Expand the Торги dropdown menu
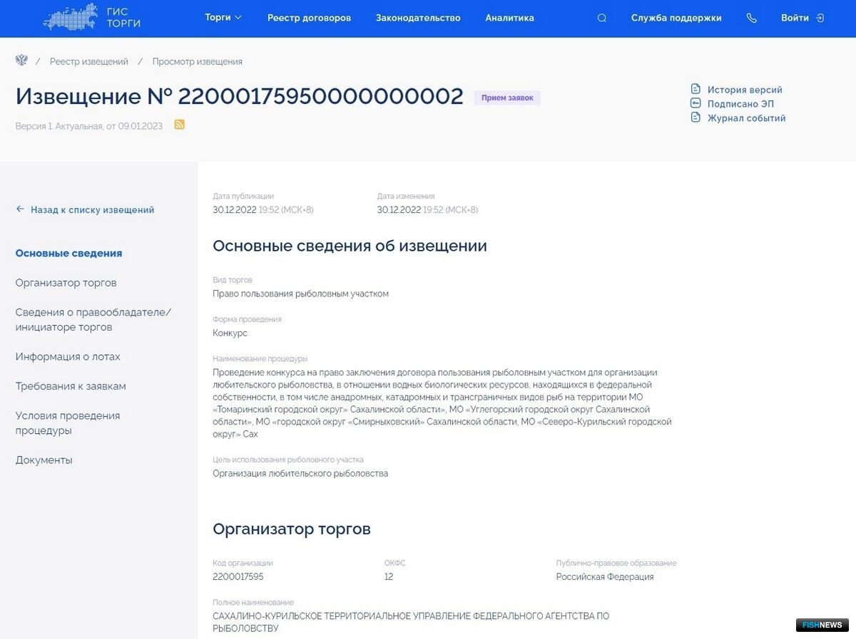Screen dimensions: 856x639 coord(223,18)
